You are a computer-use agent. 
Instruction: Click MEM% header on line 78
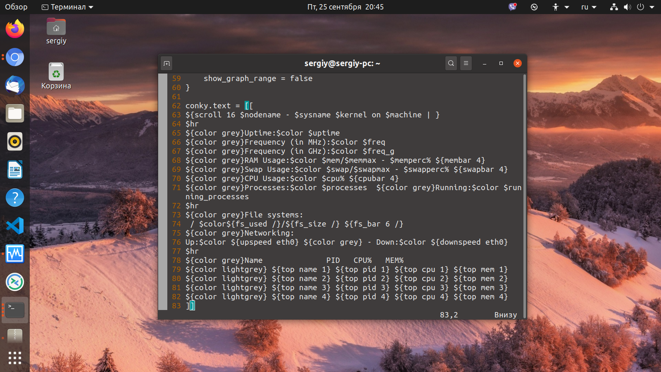(395, 260)
